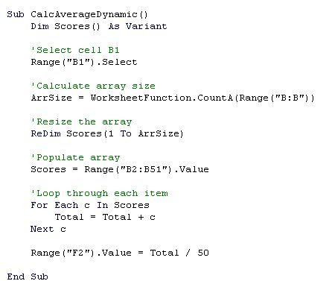This screenshot has height=281, width=332.
Task: Click the Scores assignment line
Action: pyautogui.click(x=120, y=169)
